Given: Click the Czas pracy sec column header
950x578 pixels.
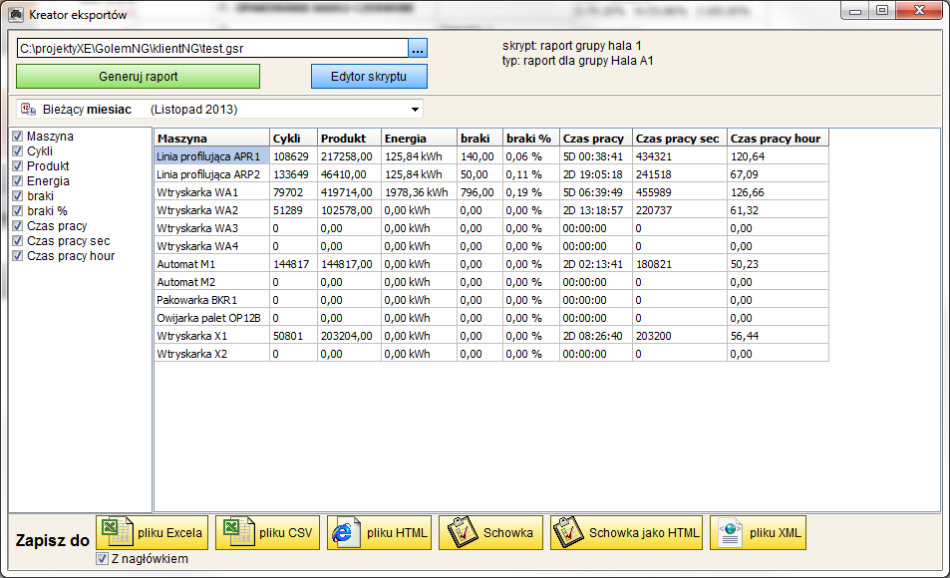Looking at the screenshot, I should click(x=680, y=139).
